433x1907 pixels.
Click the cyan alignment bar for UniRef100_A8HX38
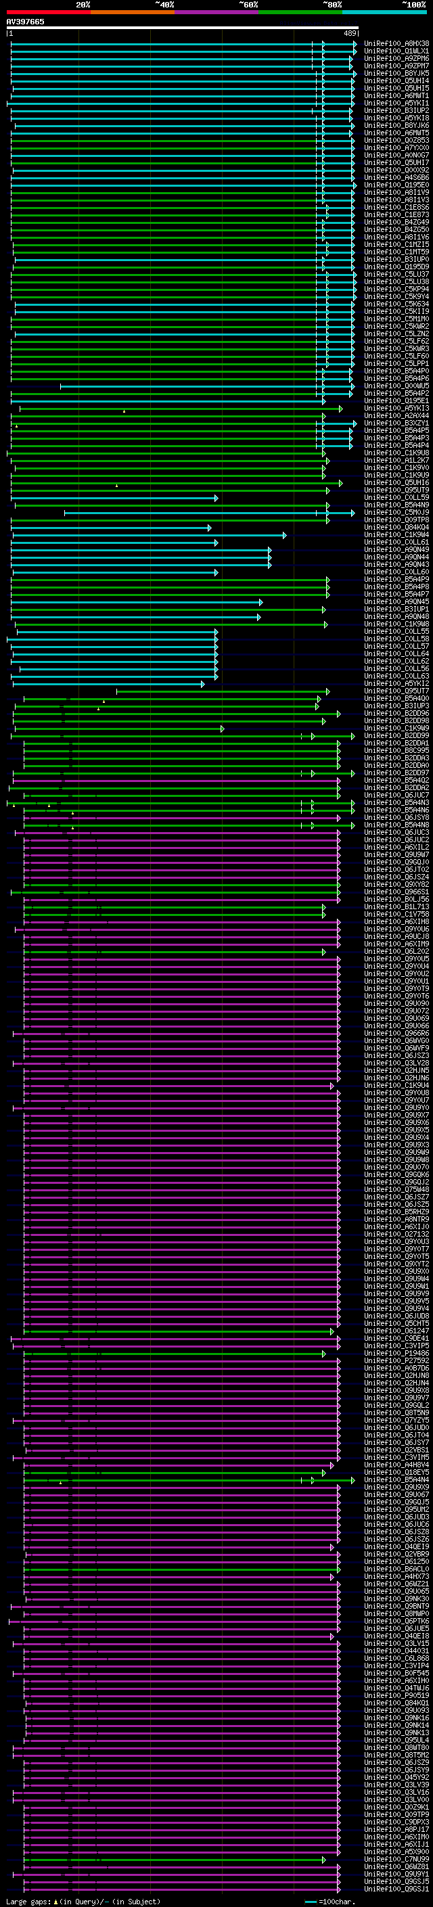click(183, 44)
